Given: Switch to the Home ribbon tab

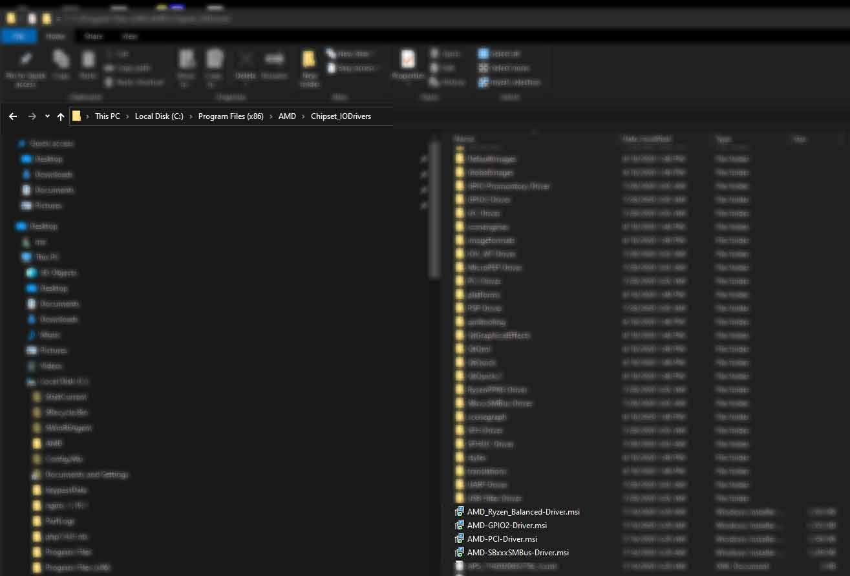Looking at the screenshot, I should coord(55,36).
